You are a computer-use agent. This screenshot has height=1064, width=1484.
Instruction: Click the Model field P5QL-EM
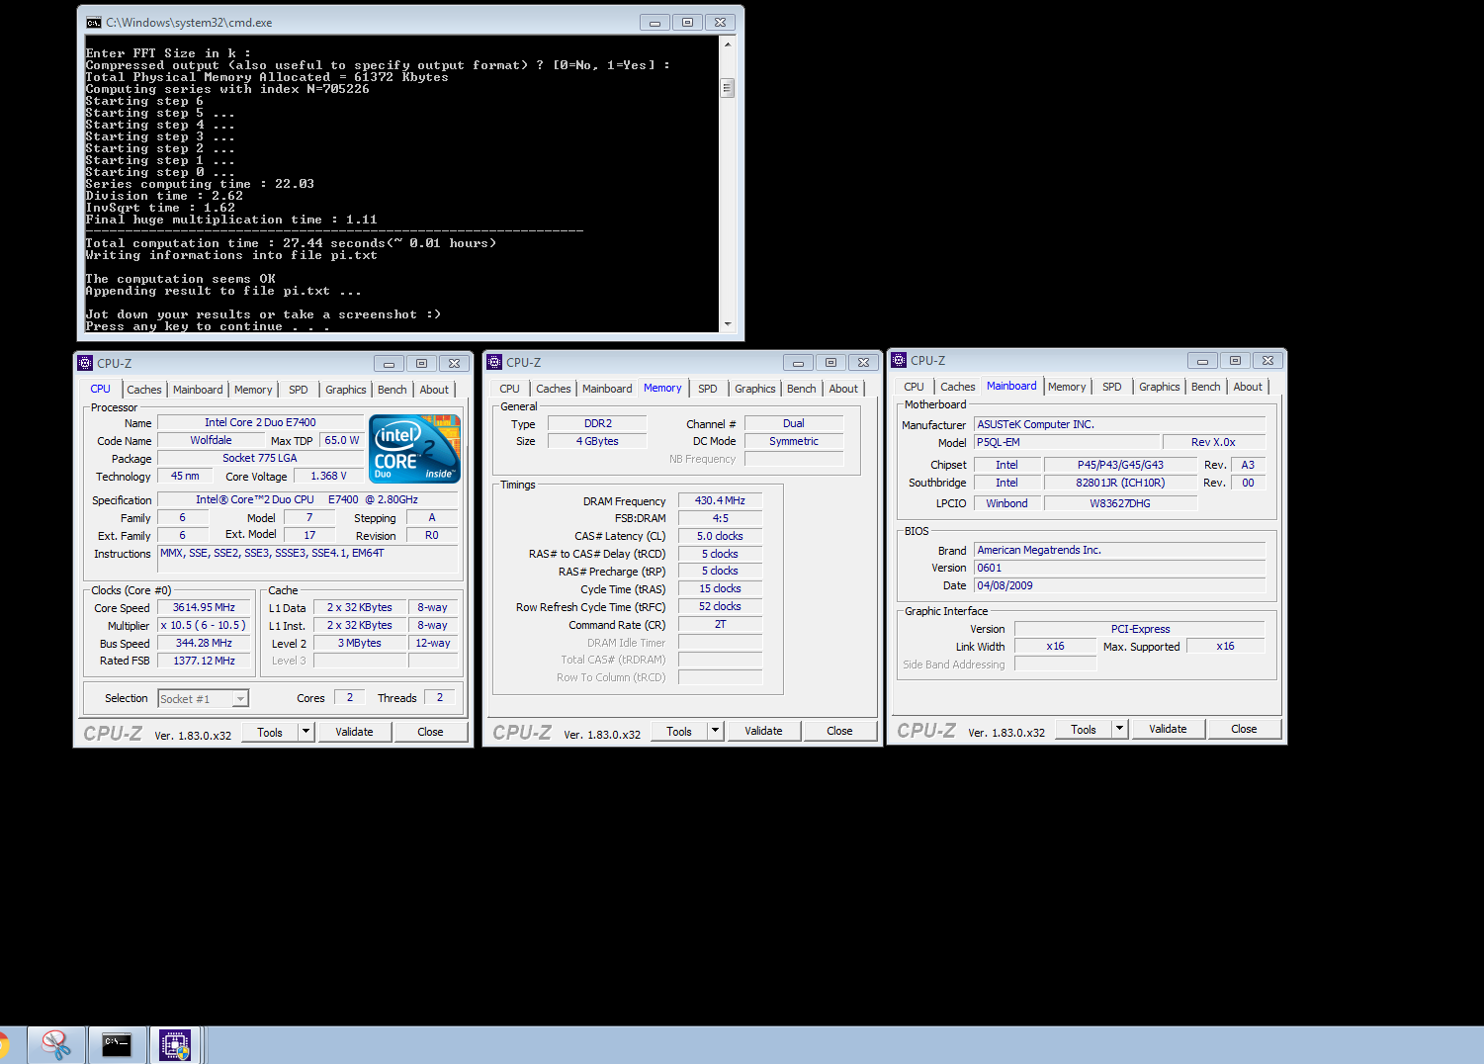pyautogui.click(x=1066, y=442)
